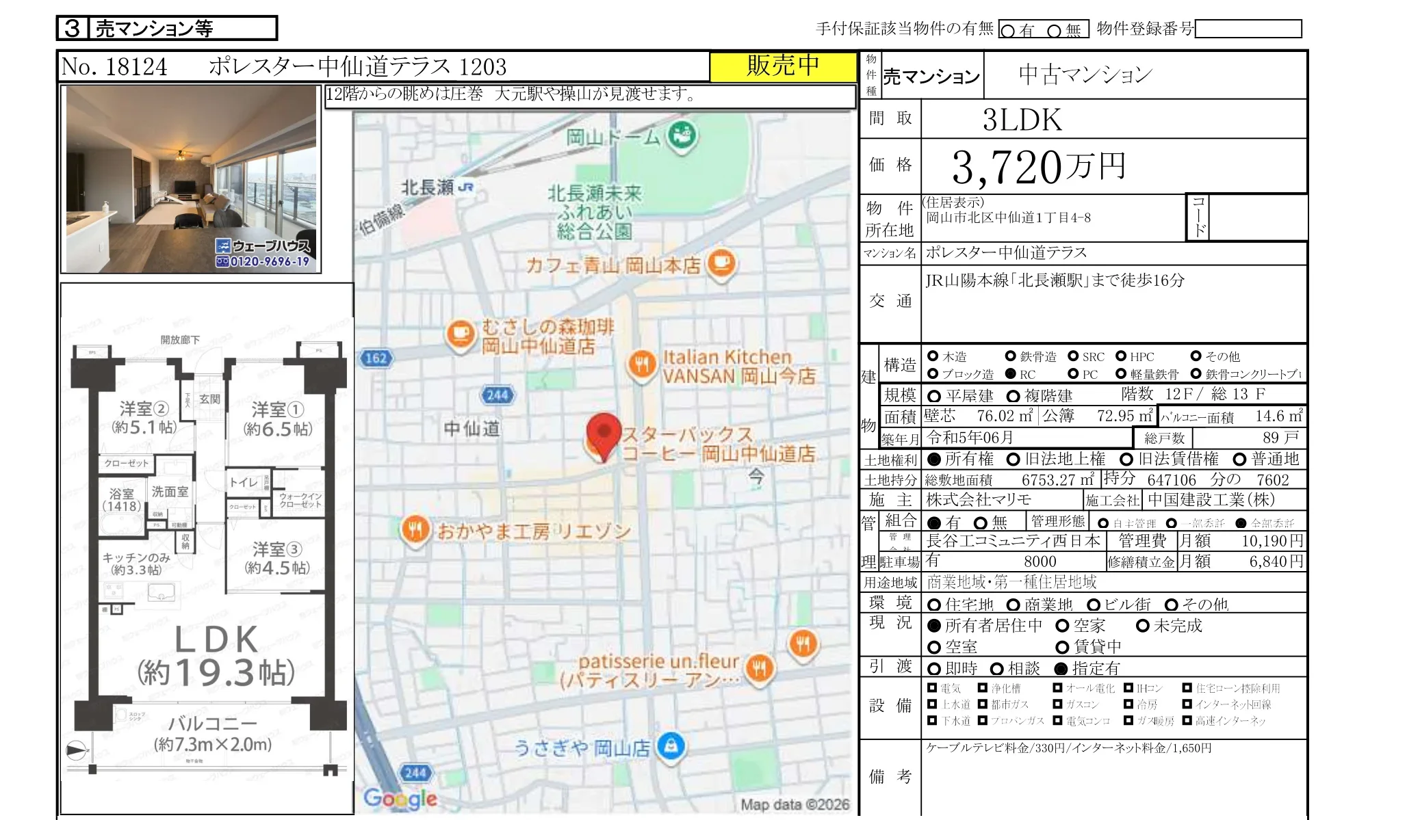Image resolution: width=1407 pixels, height=820 pixels.
Task: Click the うさぎや 岡山店 shopping bag icon
Action: 671,747
